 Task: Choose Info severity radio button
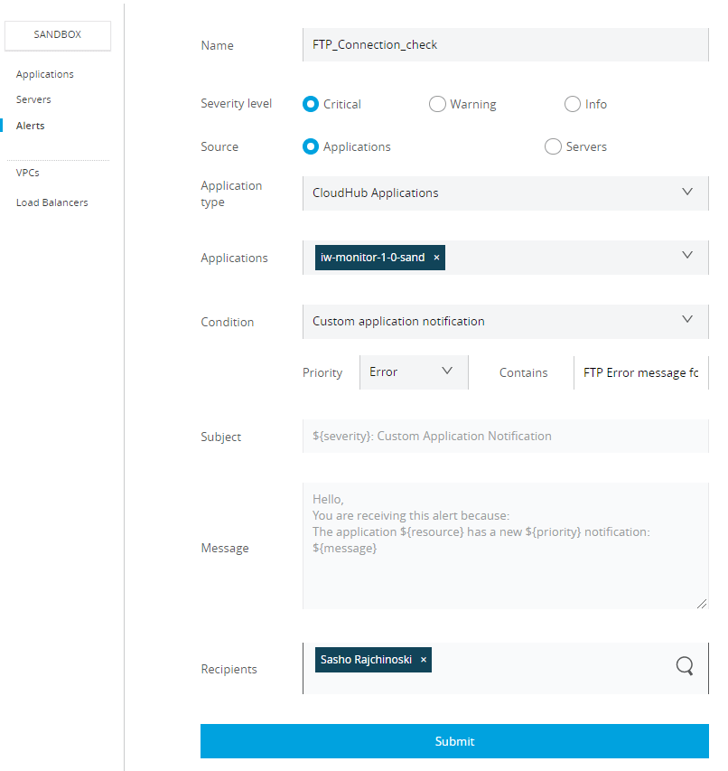coord(573,104)
